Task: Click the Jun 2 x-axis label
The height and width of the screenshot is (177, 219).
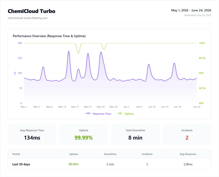Action: [126, 107]
